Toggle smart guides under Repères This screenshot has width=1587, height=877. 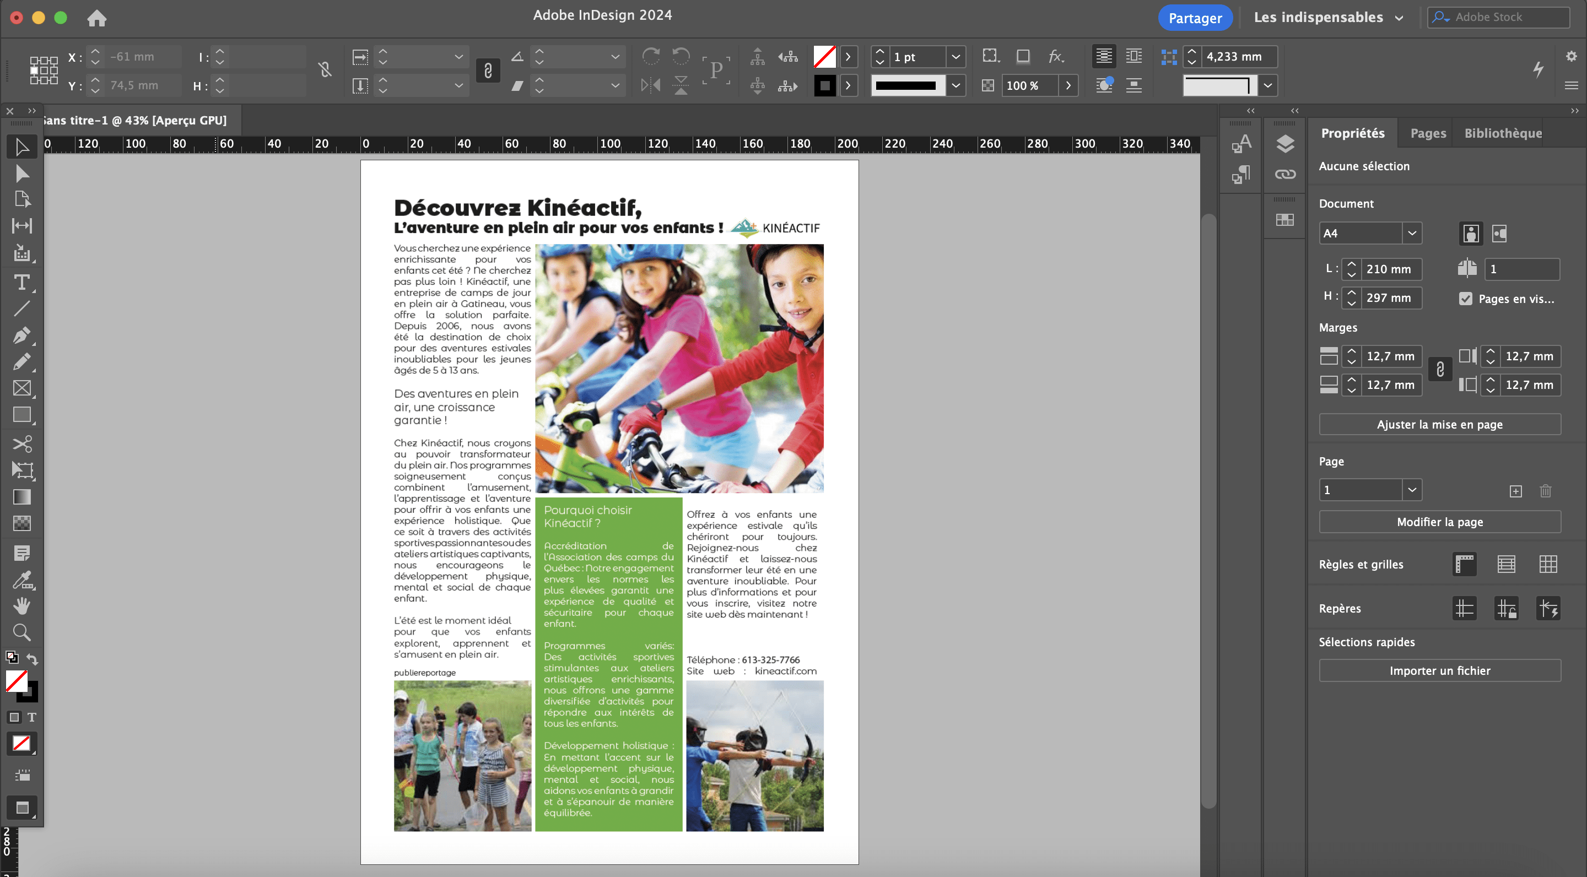click(1548, 609)
